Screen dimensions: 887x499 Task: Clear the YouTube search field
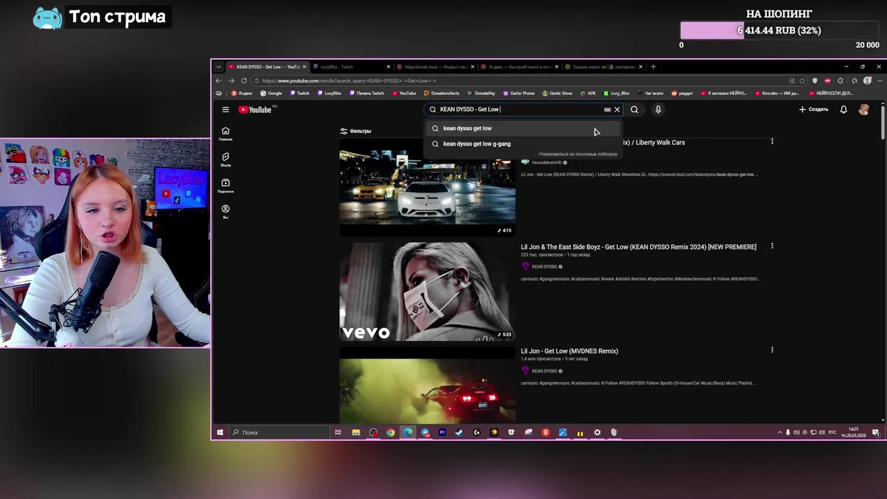(x=617, y=110)
